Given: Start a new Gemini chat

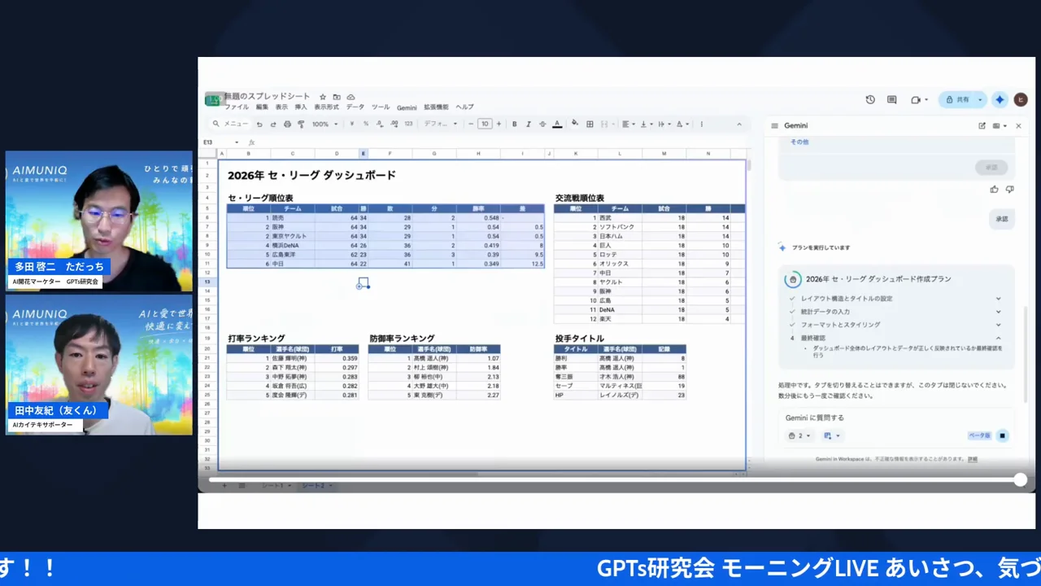Looking at the screenshot, I should pyautogui.click(x=982, y=126).
